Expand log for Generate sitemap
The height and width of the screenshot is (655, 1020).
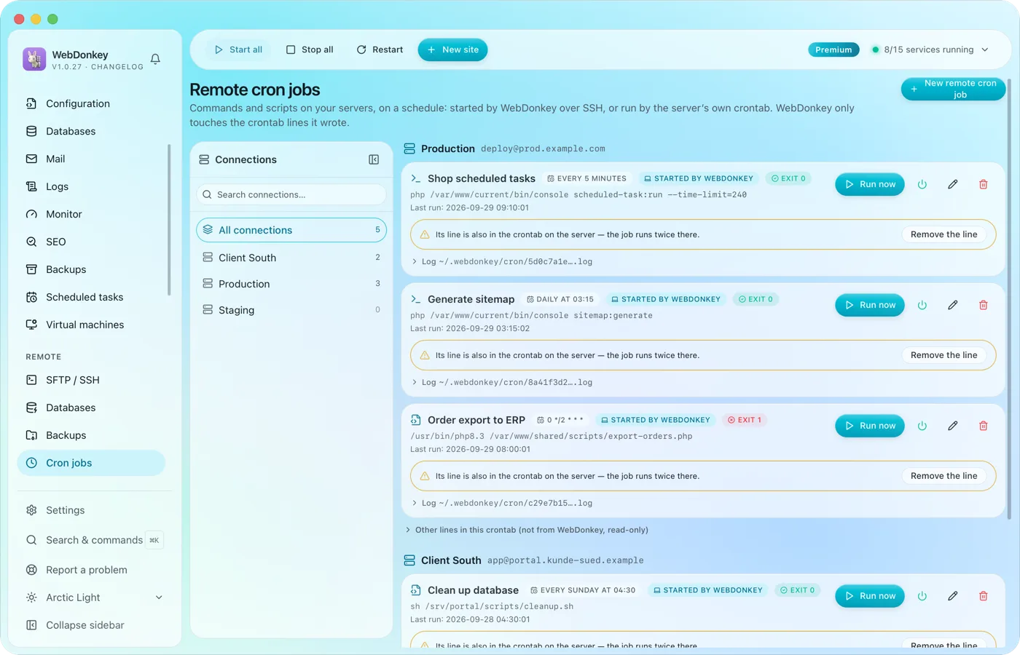[502, 382]
